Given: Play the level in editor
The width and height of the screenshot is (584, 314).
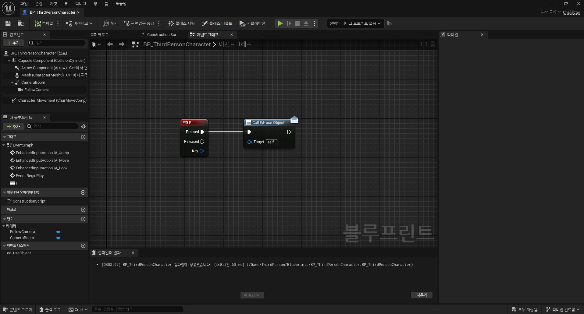Looking at the screenshot, I should 280,23.
